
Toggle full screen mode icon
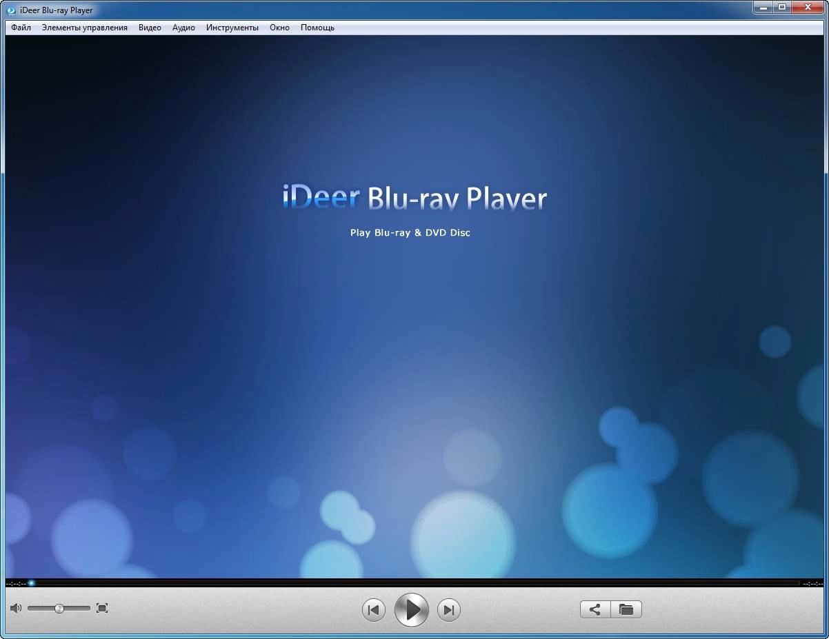[102, 608]
